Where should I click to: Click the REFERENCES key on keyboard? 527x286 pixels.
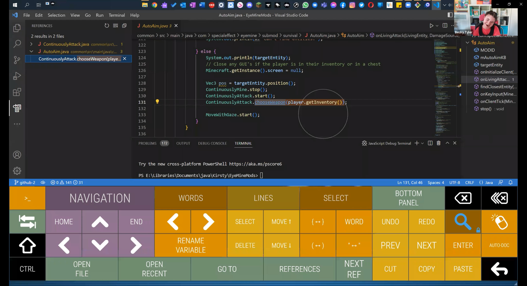(300, 269)
